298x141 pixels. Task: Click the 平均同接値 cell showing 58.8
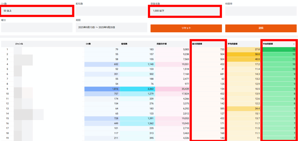coord(244,54)
